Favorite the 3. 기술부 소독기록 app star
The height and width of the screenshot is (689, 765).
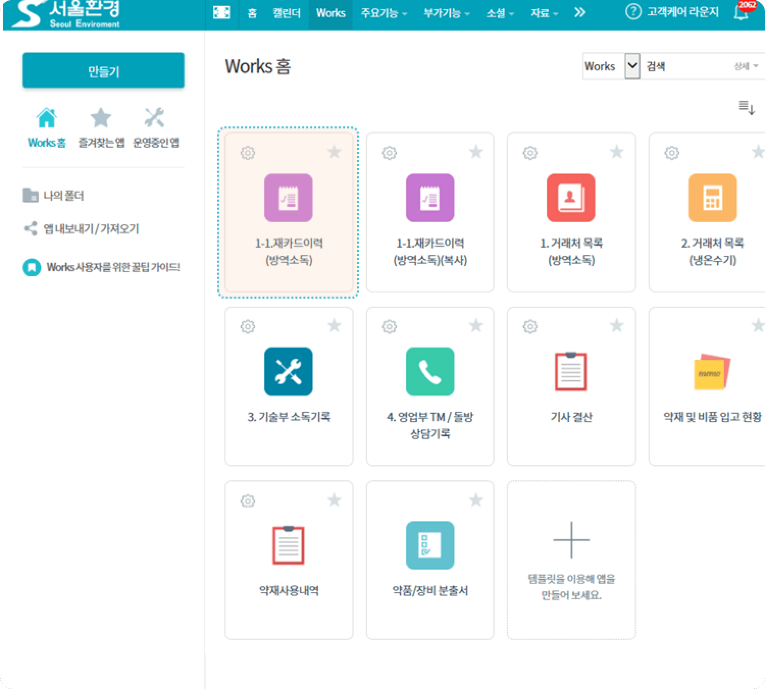(x=335, y=325)
